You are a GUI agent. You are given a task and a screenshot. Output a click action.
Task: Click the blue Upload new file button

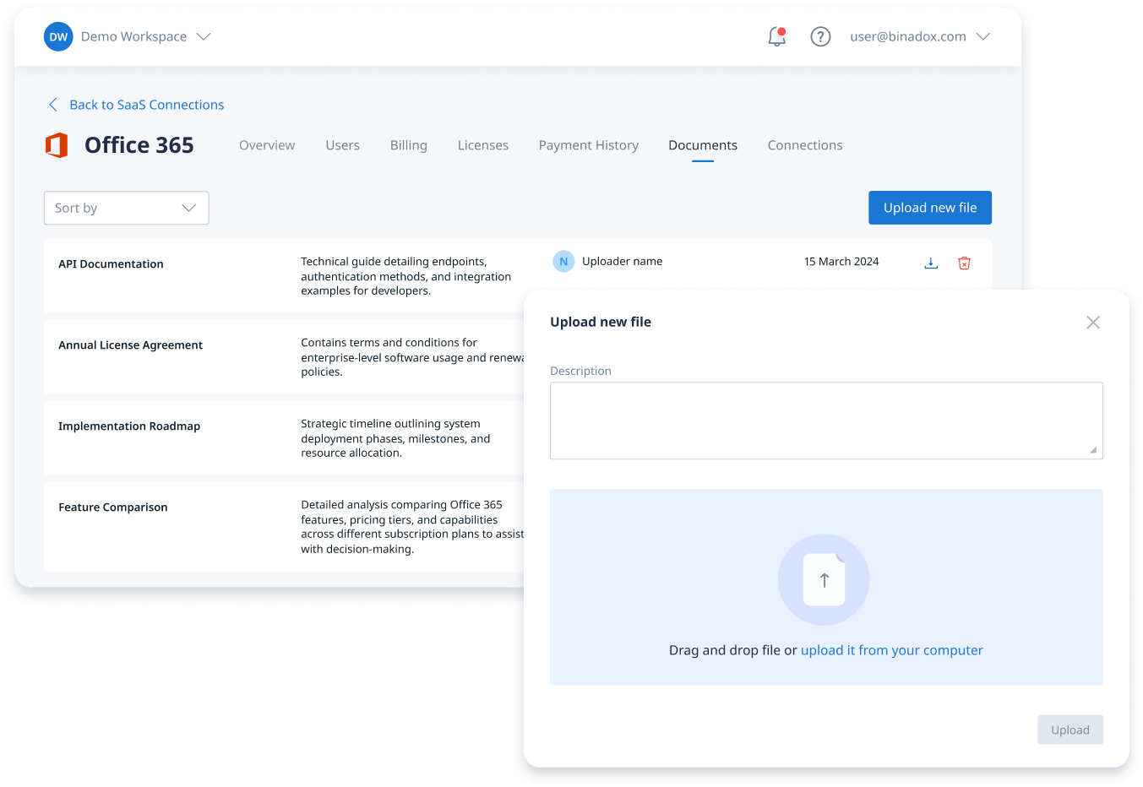(x=930, y=208)
